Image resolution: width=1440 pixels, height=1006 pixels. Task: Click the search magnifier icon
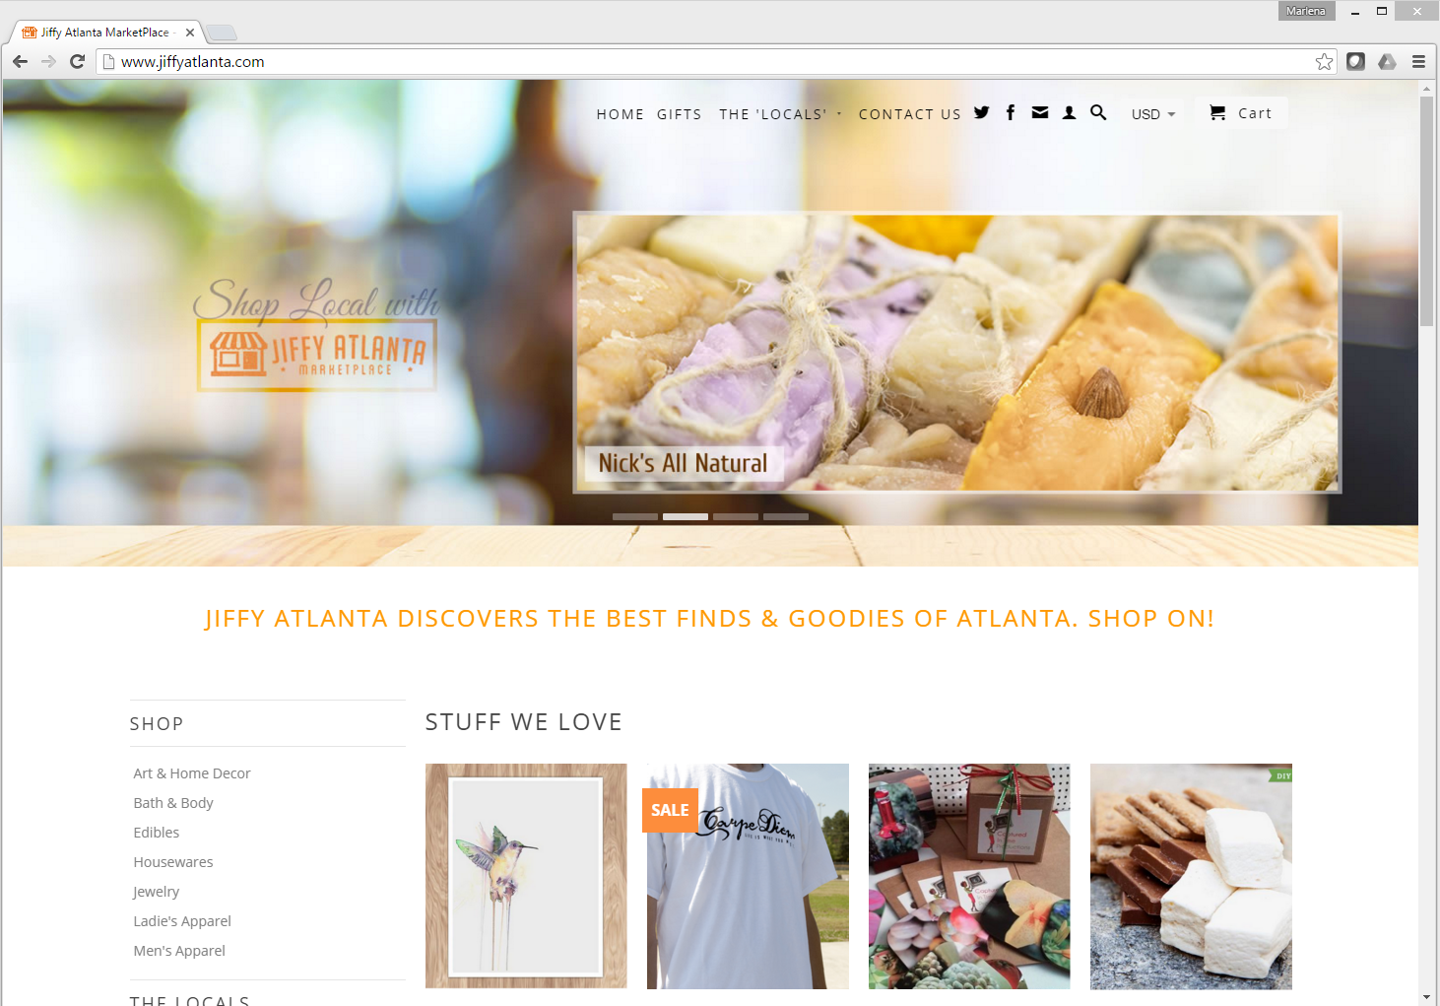coord(1098,112)
